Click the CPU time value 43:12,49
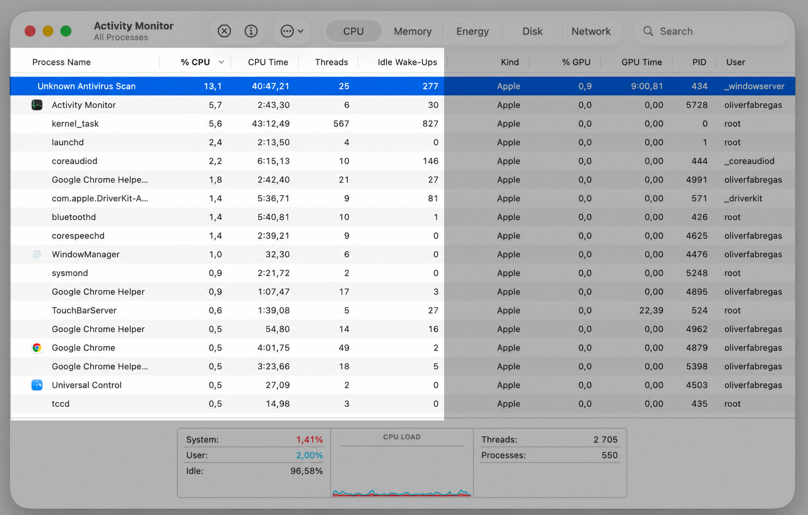The image size is (808, 515). click(271, 124)
